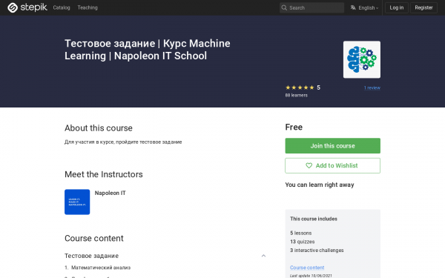
Task: Click the 13 quizzes text
Action: (x=303, y=242)
